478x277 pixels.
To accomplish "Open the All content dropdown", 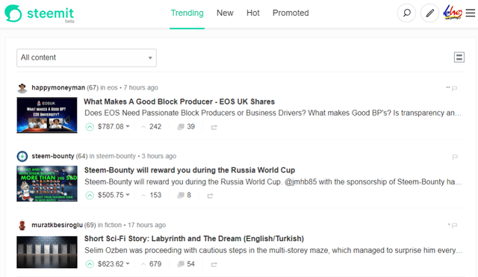I will tap(87, 57).
